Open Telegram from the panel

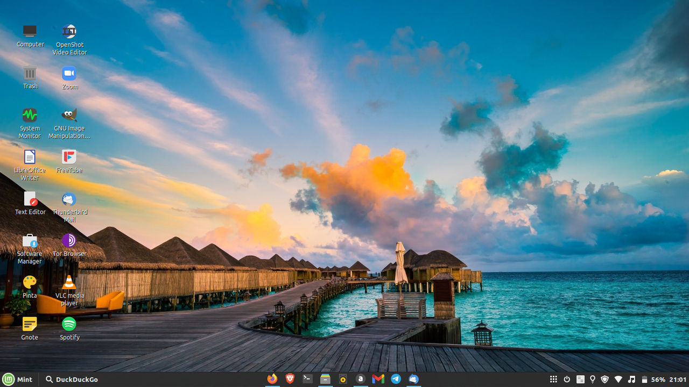coord(396,379)
